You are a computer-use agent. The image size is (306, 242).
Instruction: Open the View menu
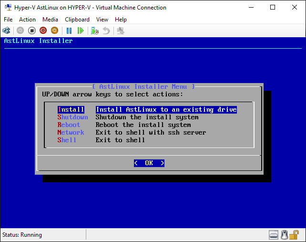[102, 20]
